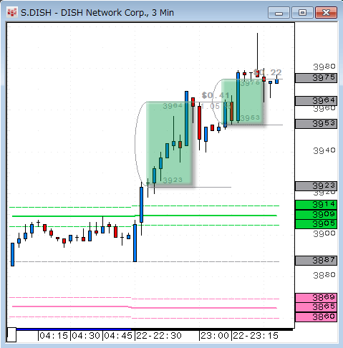The width and height of the screenshot is (343, 348).
Task: Click the 04:45 time axis label
Action: (x=118, y=336)
